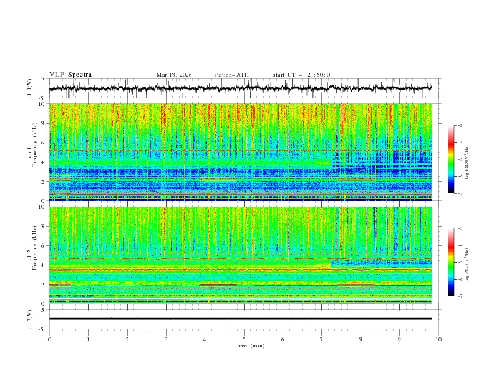
Task: Click the "-7" tick on ch.2 colorbar
Action: coord(460,296)
